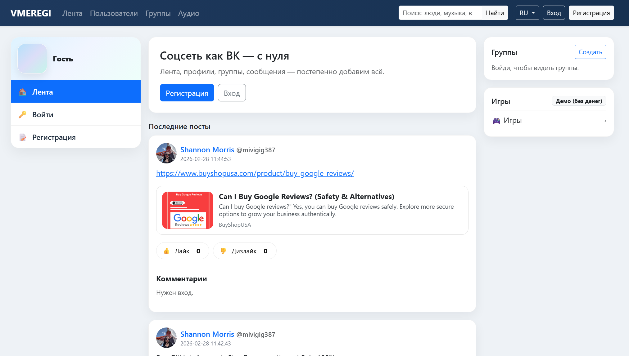Click the Найти search button
Image resolution: width=629 pixels, height=356 pixels.
tap(495, 13)
